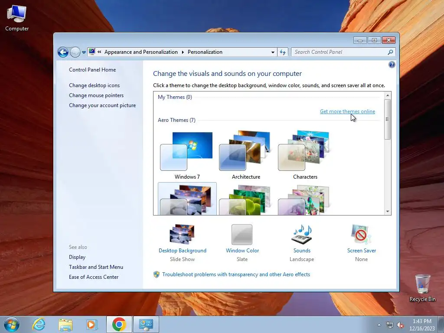Click the Control Panel taskbar button
The width and height of the screenshot is (444, 333).
[146, 324]
